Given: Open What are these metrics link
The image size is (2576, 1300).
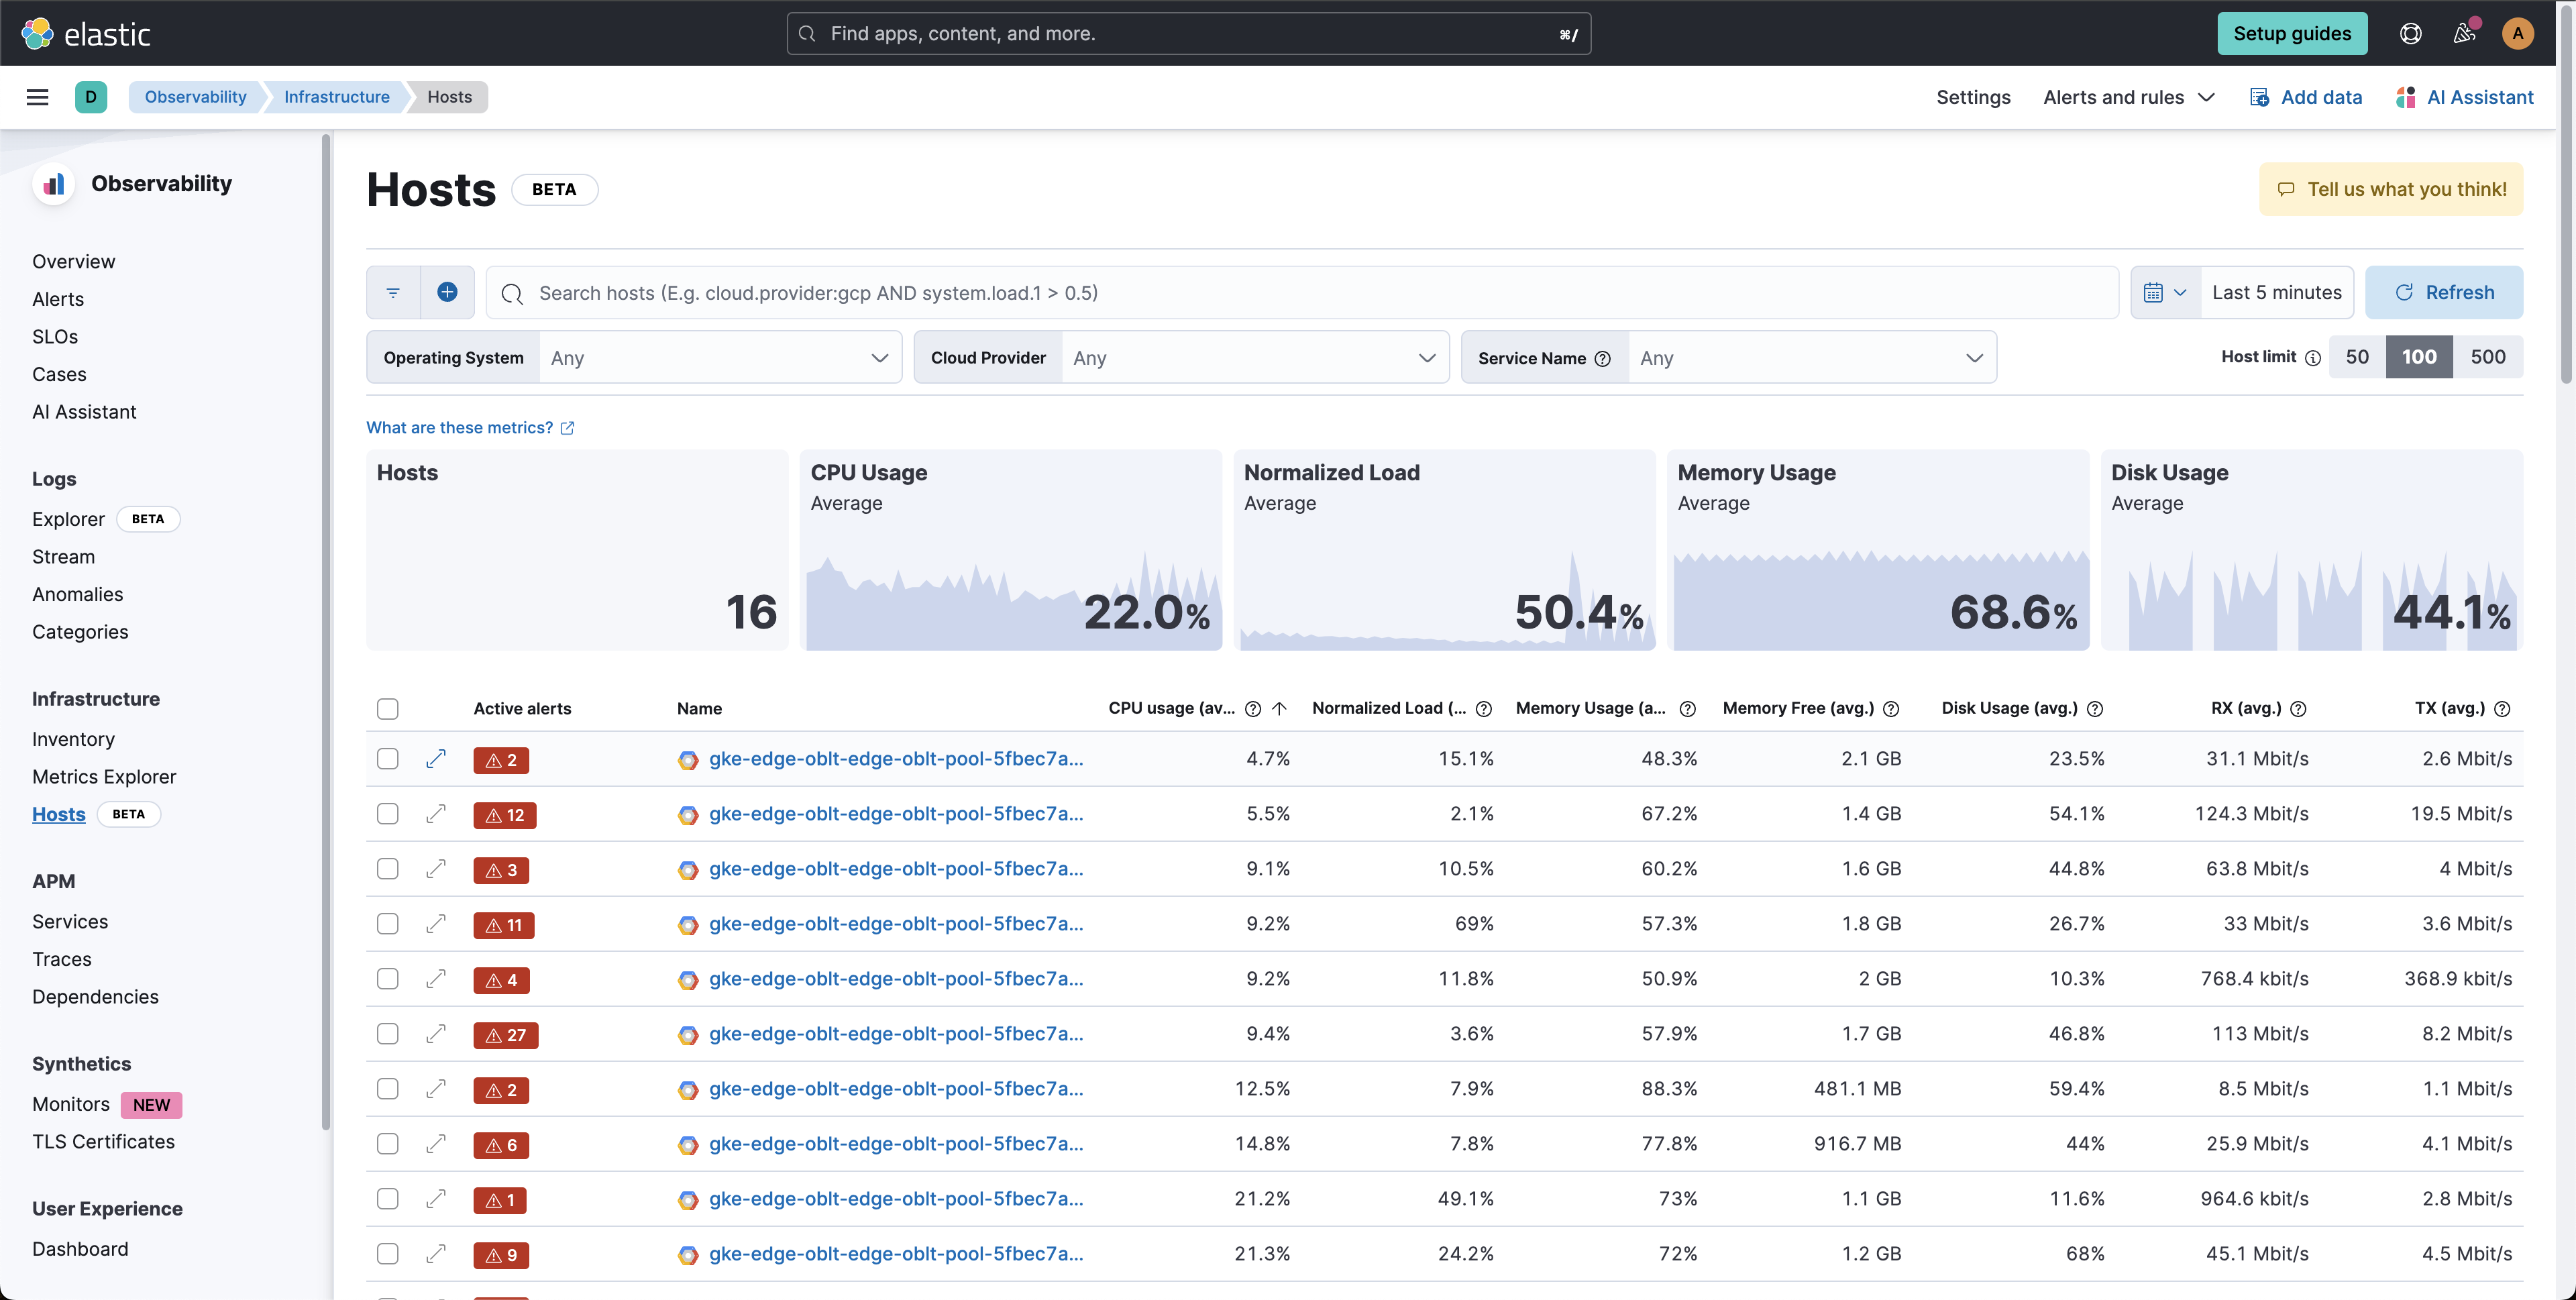Looking at the screenshot, I should (x=470, y=428).
